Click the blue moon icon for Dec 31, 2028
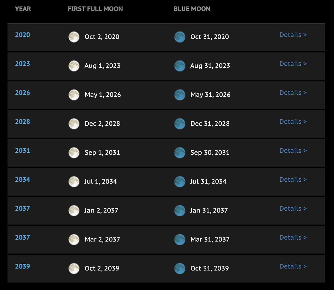 (x=180, y=124)
